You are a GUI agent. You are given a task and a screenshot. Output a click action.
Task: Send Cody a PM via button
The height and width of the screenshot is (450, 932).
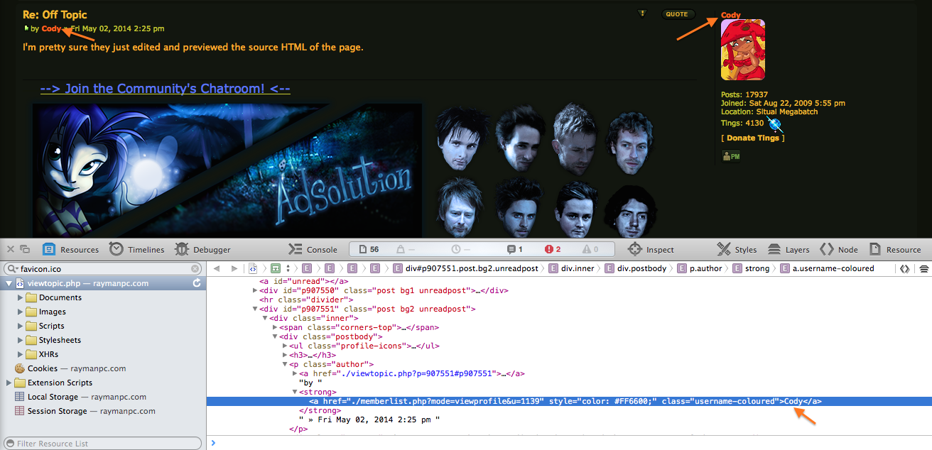(x=730, y=155)
